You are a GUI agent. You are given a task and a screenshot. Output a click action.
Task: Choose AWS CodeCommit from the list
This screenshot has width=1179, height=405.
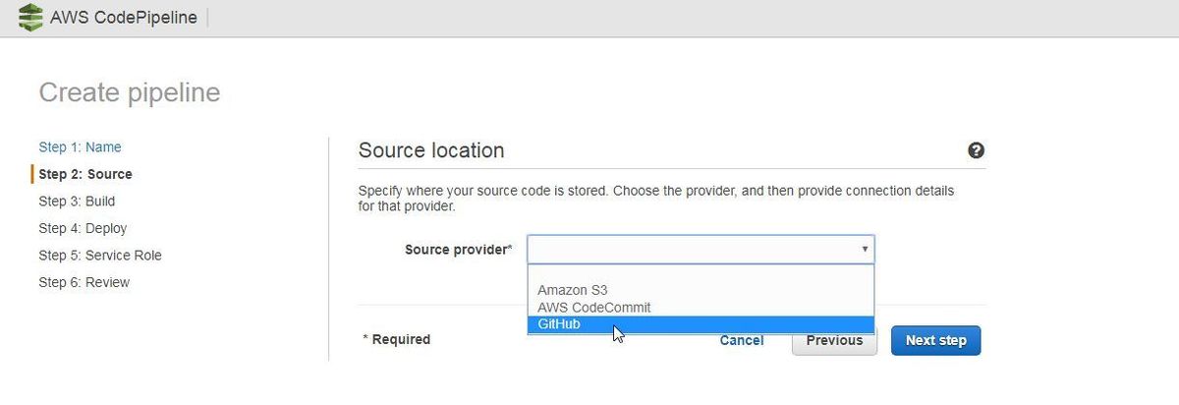click(701, 308)
